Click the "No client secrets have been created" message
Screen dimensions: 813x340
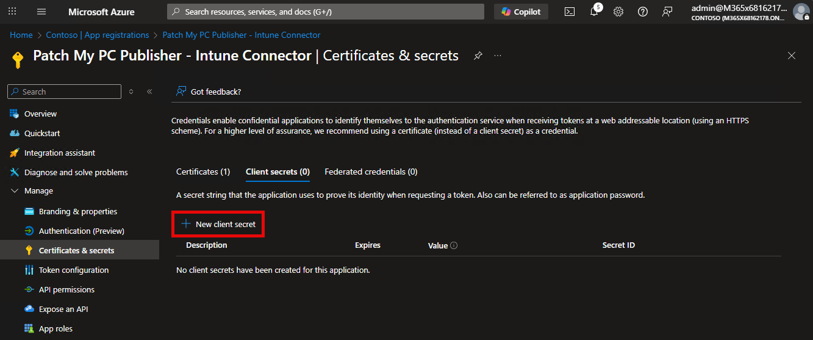(273, 270)
